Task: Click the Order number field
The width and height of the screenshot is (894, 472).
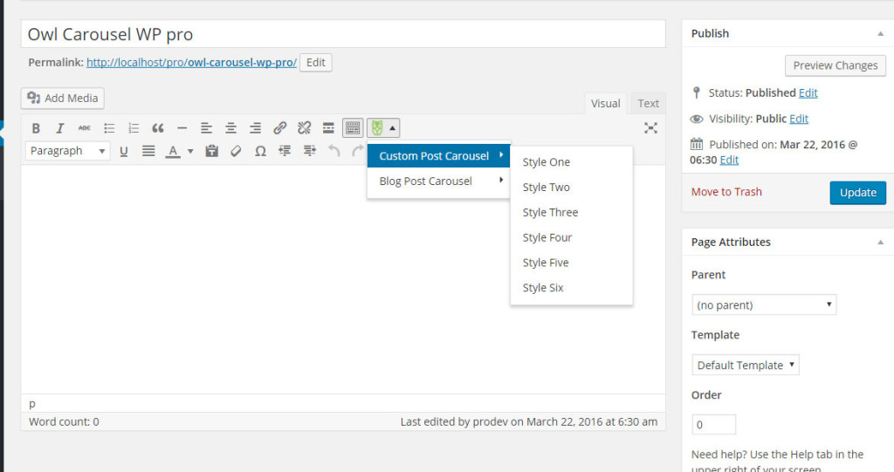Action: tap(714, 425)
